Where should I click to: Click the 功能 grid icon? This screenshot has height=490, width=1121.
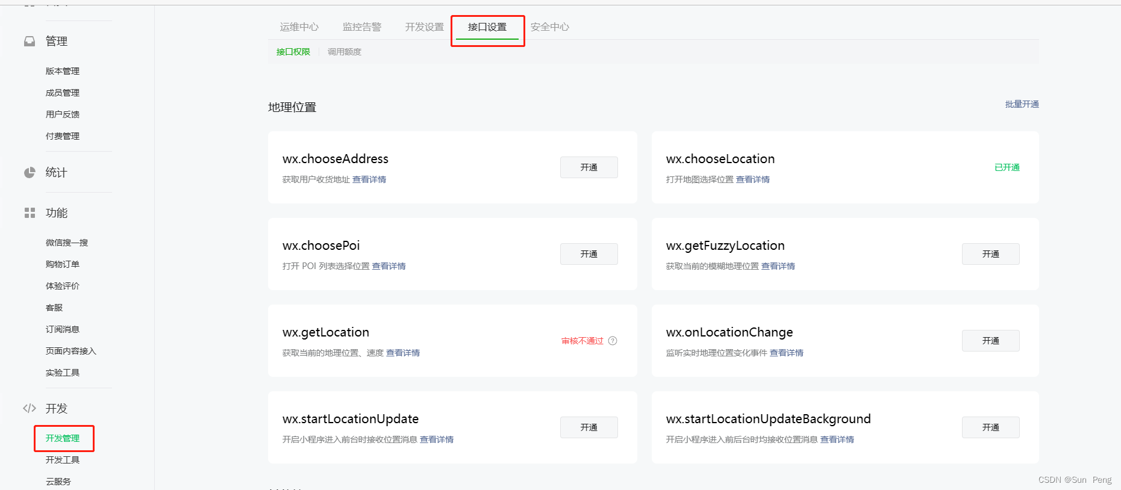coord(30,213)
